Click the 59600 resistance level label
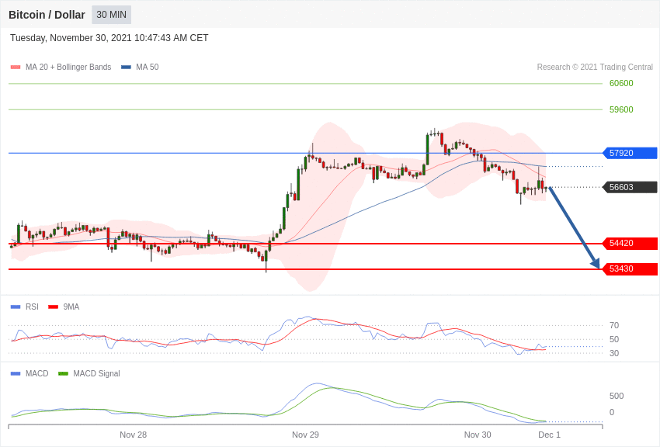660x447 pixels. coord(621,109)
